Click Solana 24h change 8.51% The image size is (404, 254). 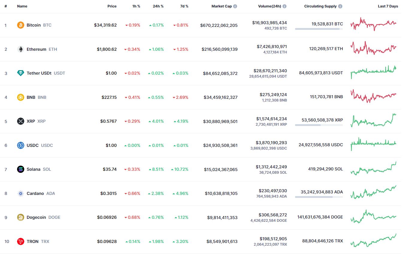tap(156, 169)
